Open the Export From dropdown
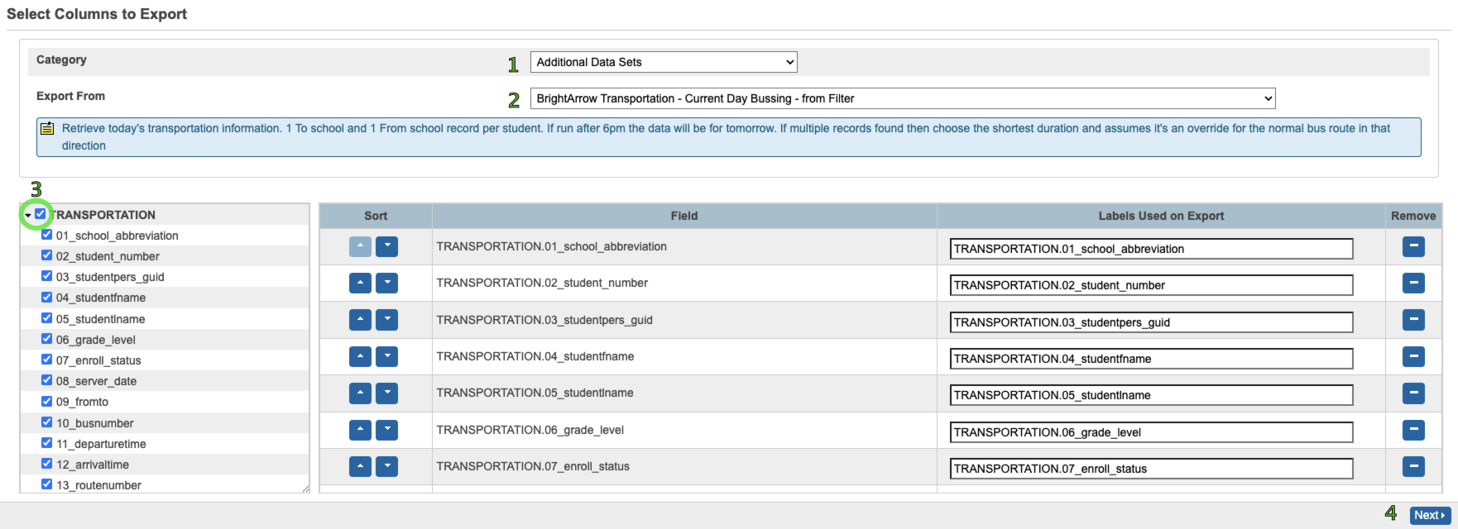The height and width of the screenshot is (529, 1458). [903, 98]
